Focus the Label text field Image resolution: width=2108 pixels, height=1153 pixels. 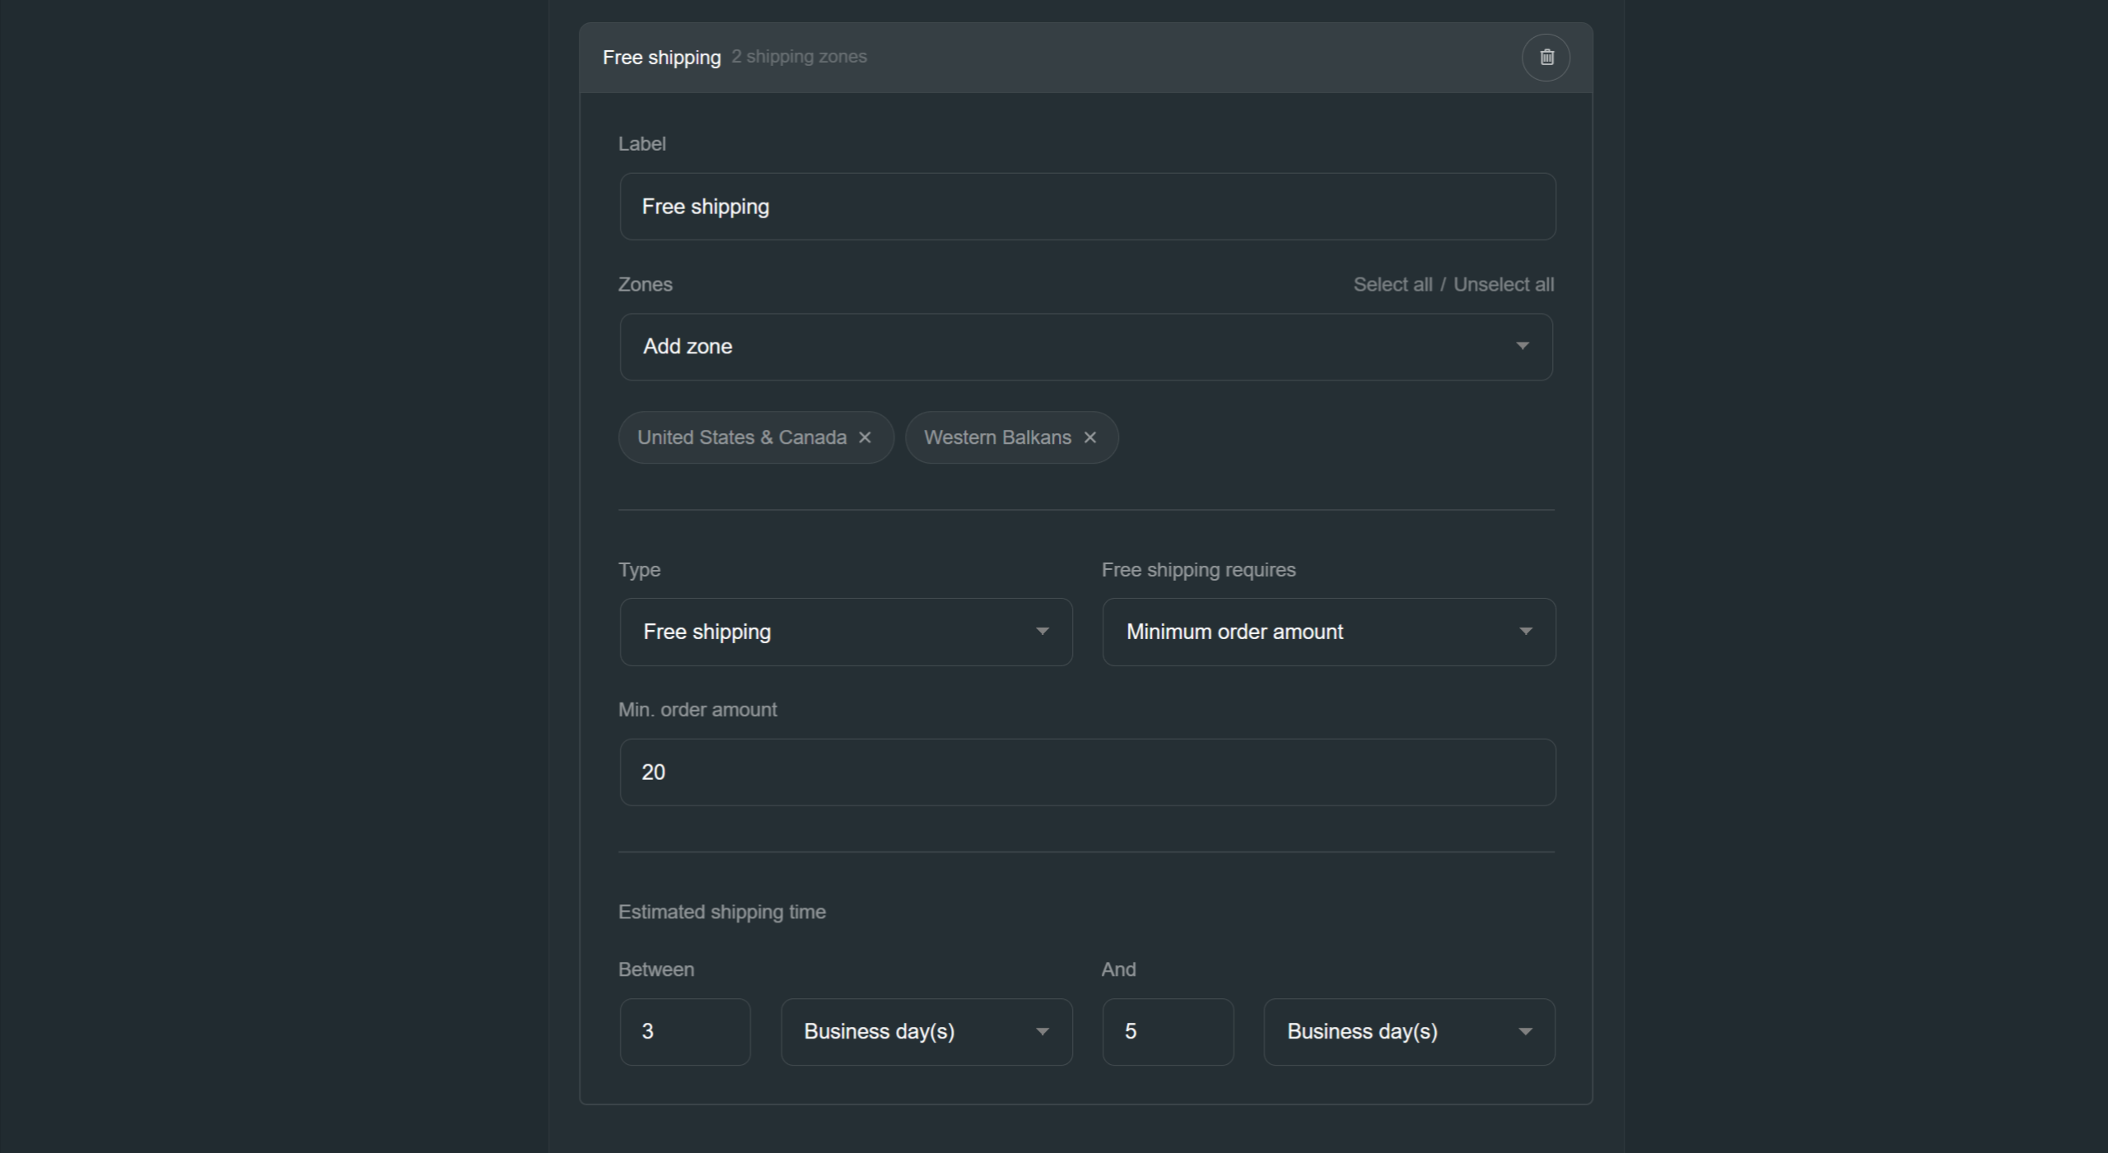(x=1087, y=207)
